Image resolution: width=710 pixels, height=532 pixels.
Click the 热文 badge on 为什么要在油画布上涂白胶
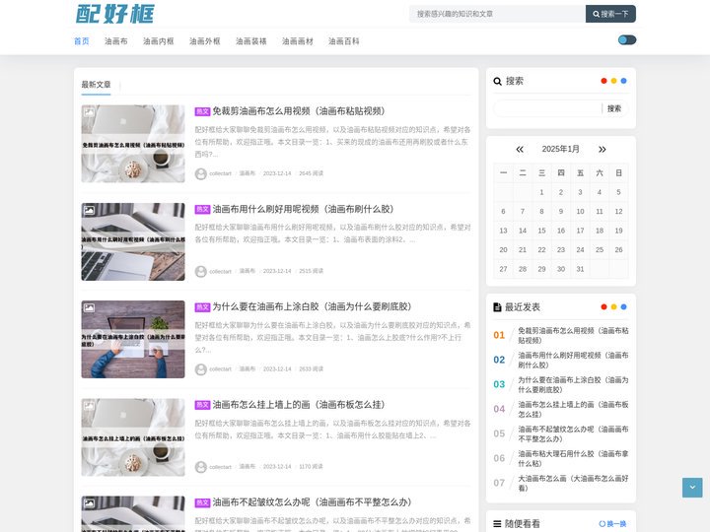[x=202, y=307]
